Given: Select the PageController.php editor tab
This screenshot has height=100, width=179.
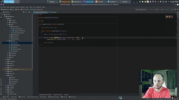Looking at the screenshot, I should pos(41,12).
